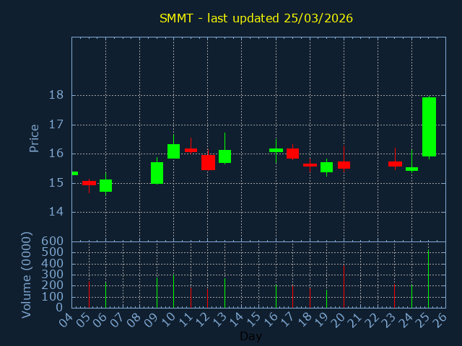Click the green candlestick on day 09
This screenshot has width=462, height=346.
point(157,173)
